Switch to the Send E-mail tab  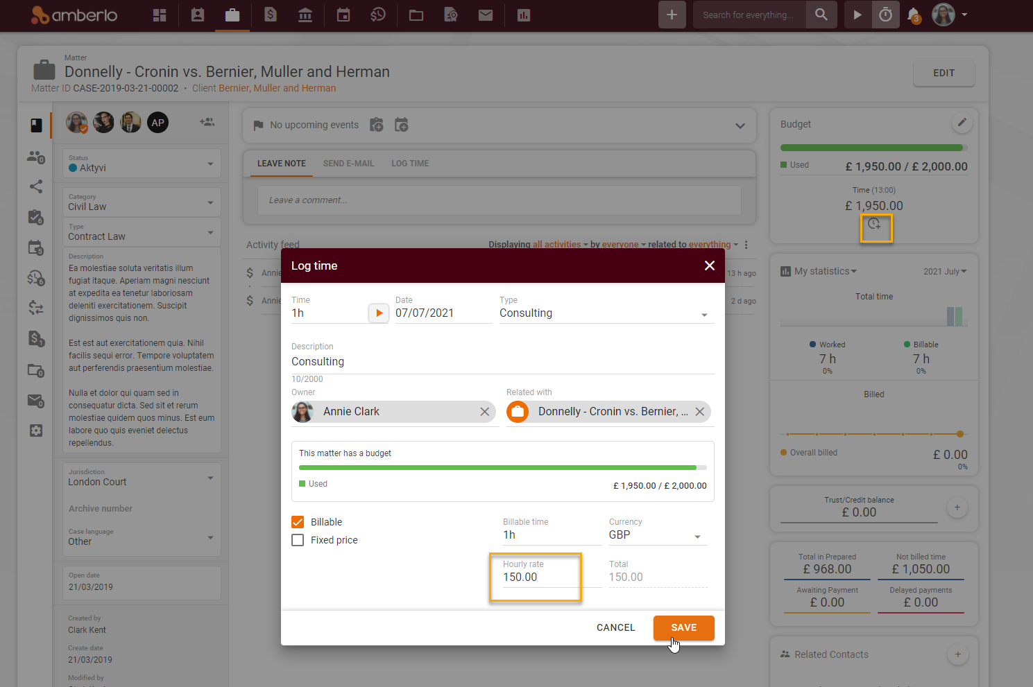point(348,164)
